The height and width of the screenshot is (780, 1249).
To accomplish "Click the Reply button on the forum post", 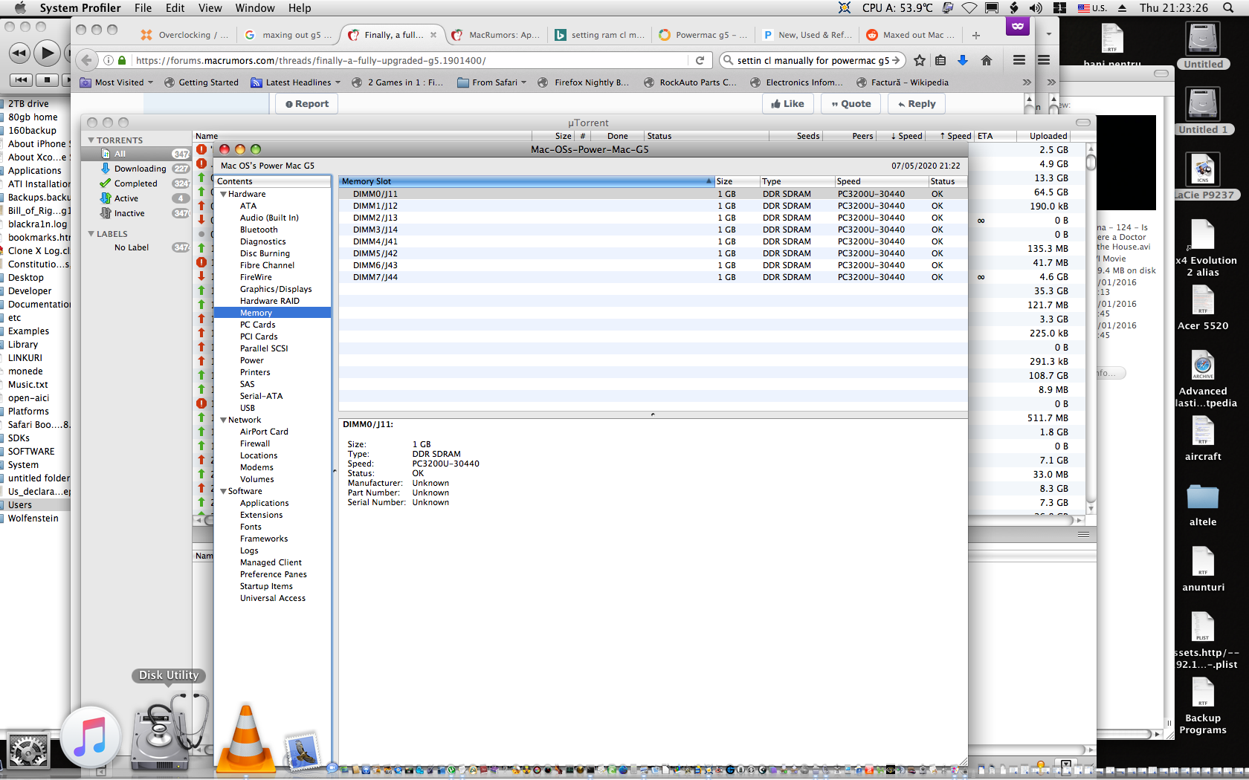I will [917, 104].
